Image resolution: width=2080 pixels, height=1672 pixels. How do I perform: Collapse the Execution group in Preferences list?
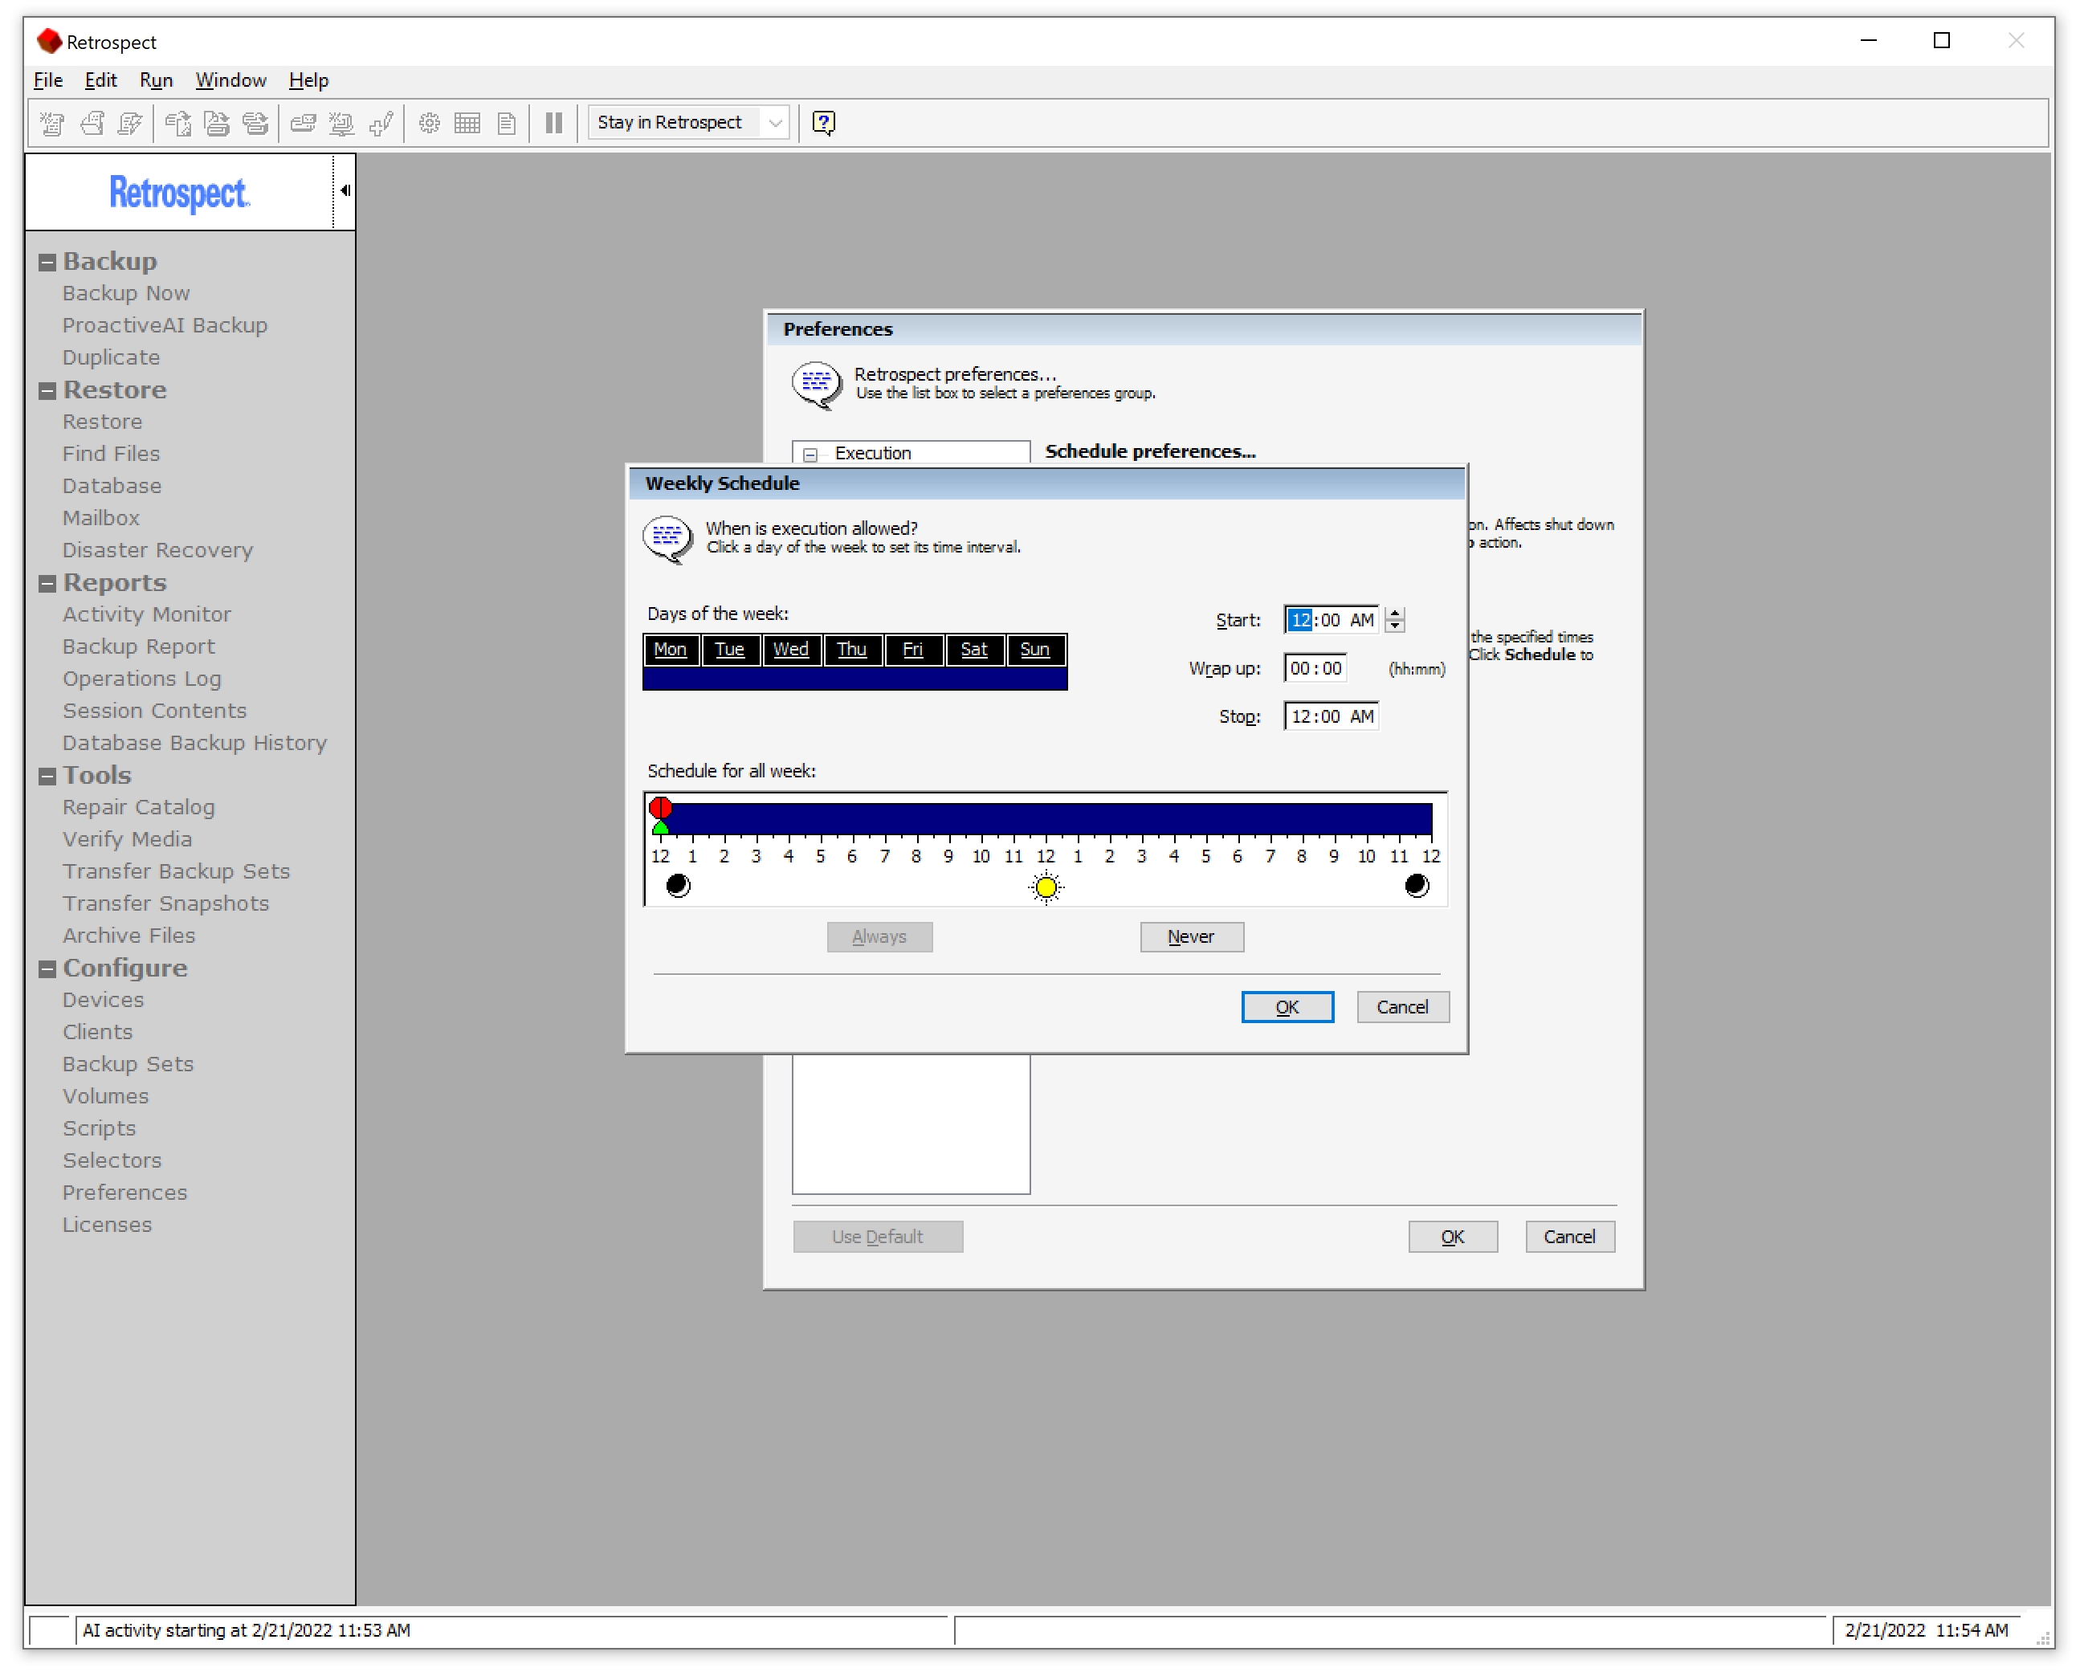[x=810, y=455]
